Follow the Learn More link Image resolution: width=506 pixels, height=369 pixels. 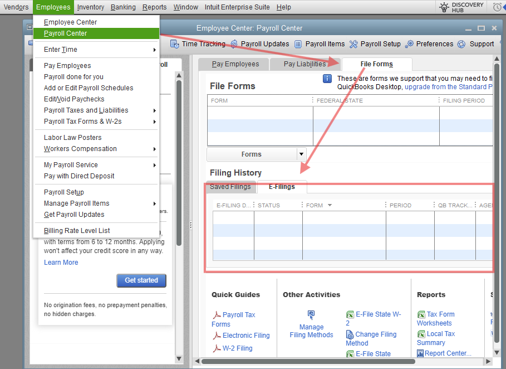(61, 263)
